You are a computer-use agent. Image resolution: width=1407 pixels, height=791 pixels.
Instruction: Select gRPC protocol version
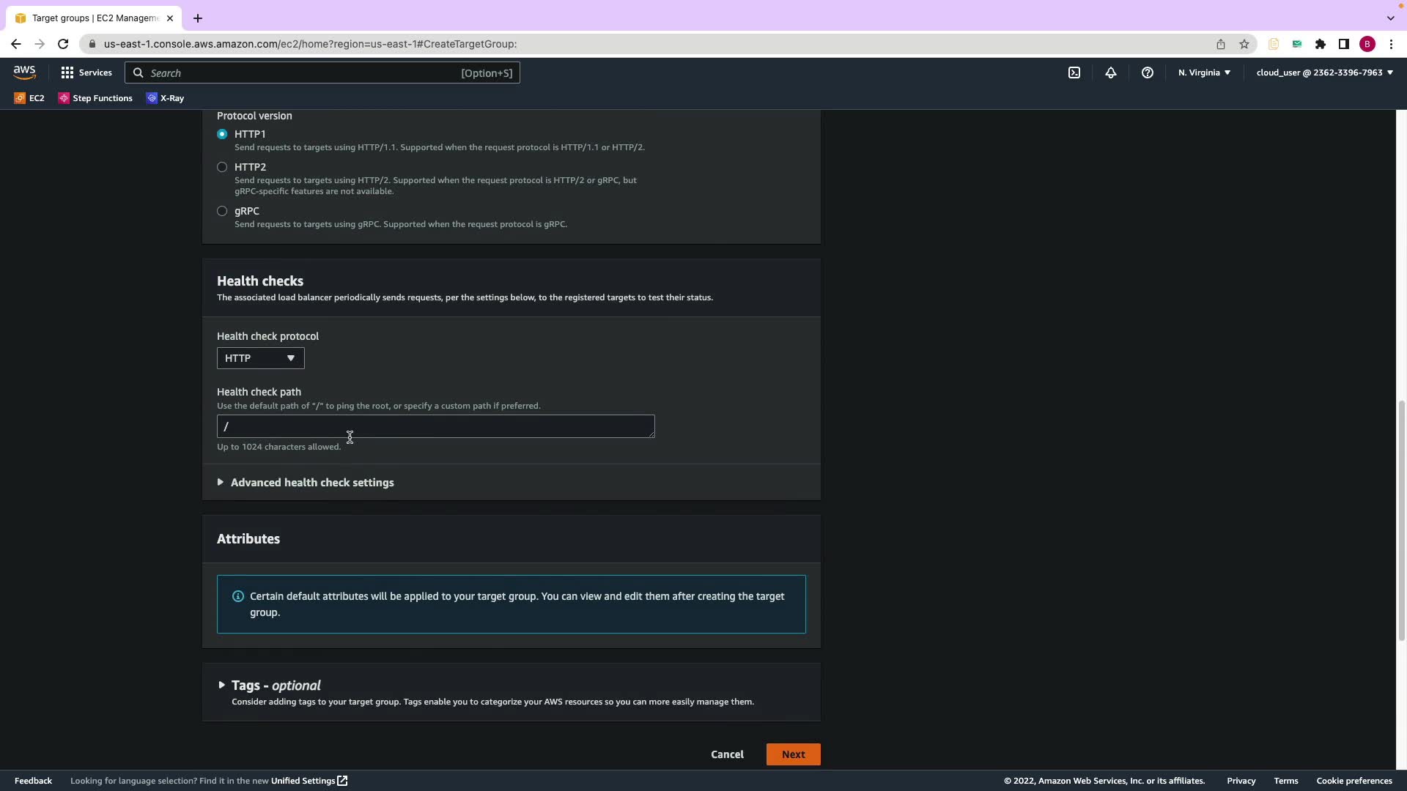click(x=222, y=211)
